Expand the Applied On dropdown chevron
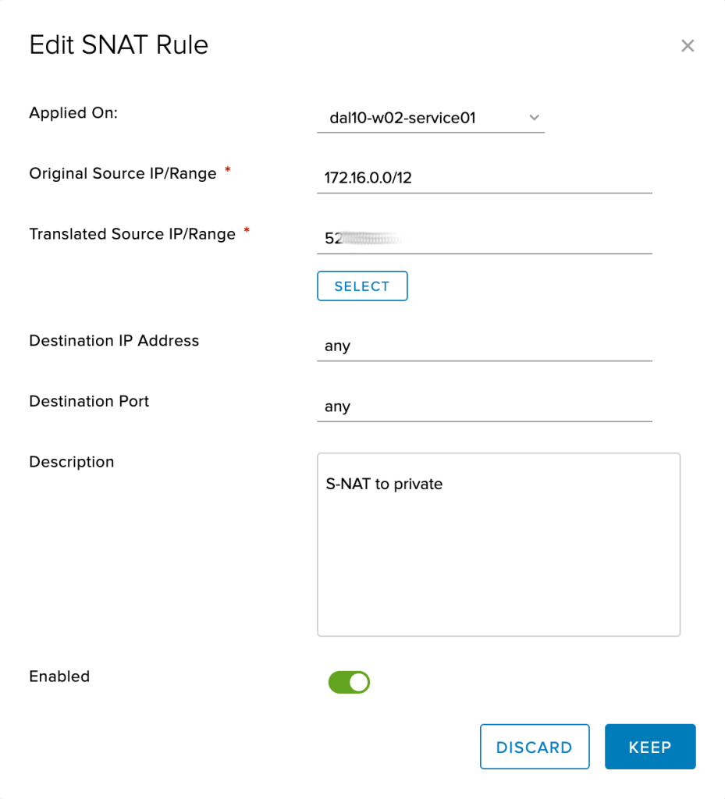This screenshot has width=725, height=799. 534,118
